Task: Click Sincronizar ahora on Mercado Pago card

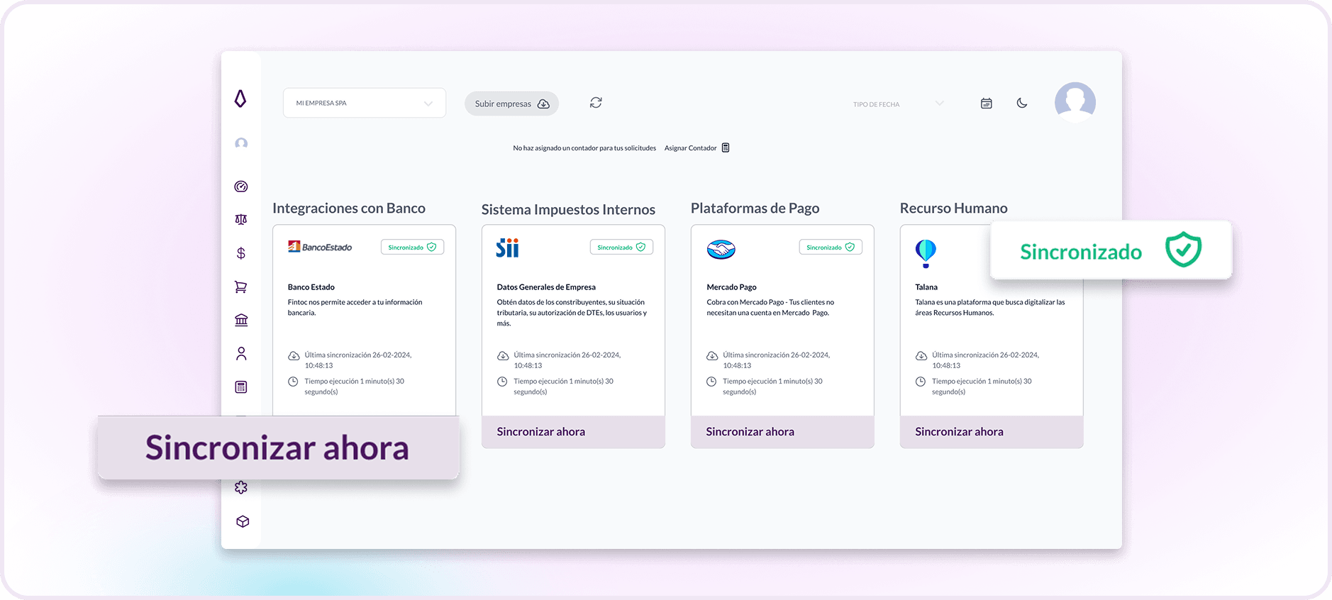Action: tap(782, 432)
